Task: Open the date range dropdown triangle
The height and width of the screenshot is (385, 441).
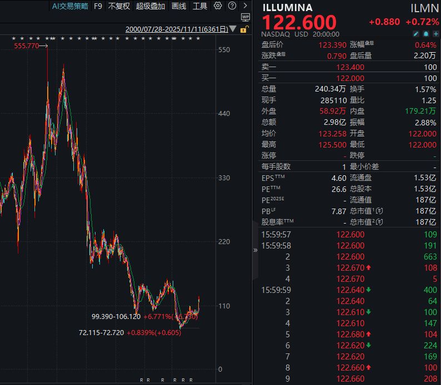Action: click(x=232, y=29)
